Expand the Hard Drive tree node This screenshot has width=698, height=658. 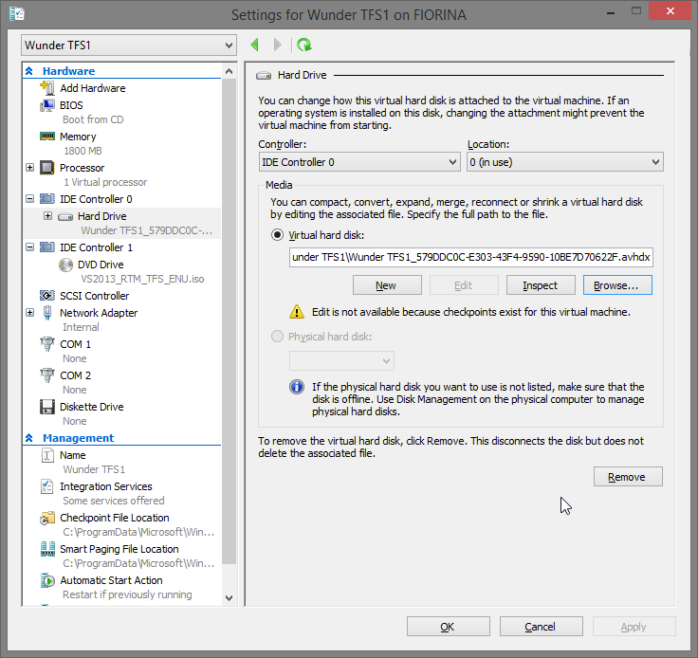(48, 216)
